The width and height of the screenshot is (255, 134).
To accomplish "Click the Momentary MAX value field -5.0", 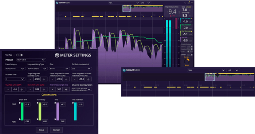I will coord(45,105).
